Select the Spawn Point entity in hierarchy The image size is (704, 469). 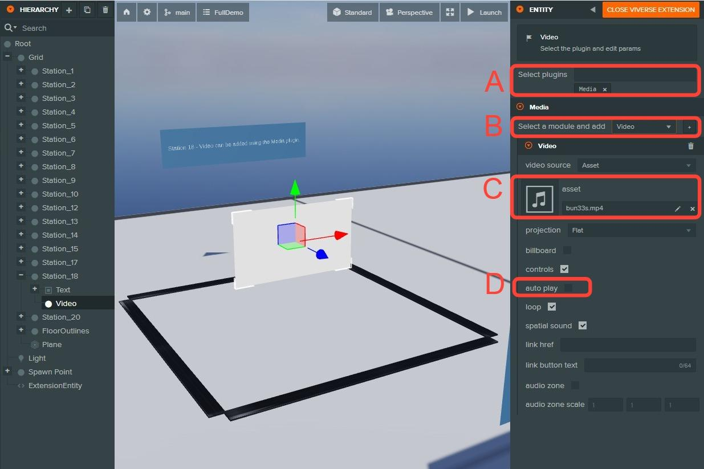click(x=50, y=372)
